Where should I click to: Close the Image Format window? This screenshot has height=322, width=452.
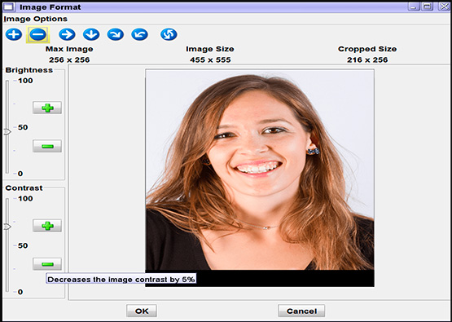(444, 7)
